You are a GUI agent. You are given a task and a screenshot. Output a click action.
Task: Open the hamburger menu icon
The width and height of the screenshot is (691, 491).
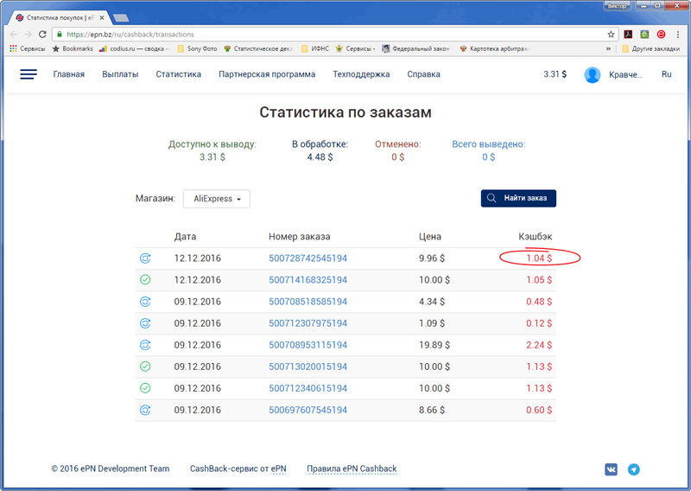click(x=29, y=74)
